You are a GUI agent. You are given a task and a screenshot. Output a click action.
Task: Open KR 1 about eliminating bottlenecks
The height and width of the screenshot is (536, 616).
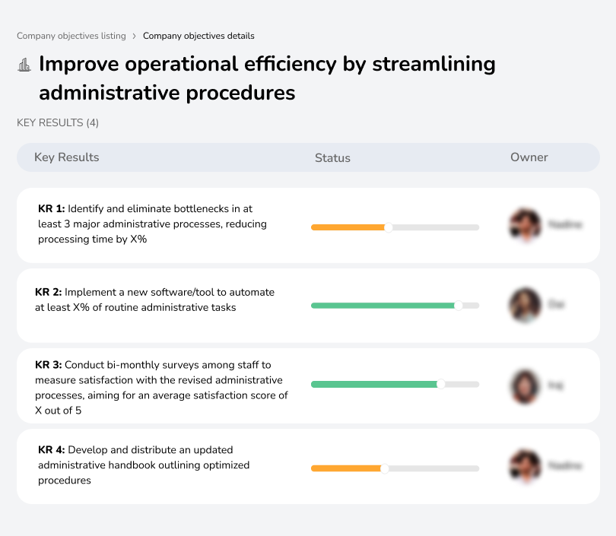pyautogui.click(x=152, y=224)
